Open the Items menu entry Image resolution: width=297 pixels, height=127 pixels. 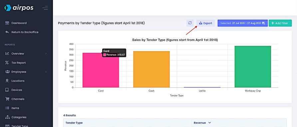click(15, 108)
